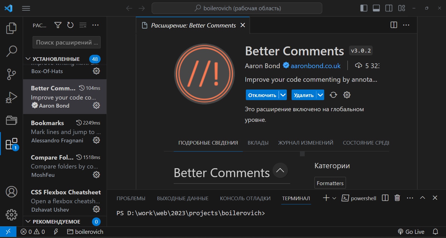Close the Better Comments extension tab
Screen dimensions: 446x238
point(243,25)
